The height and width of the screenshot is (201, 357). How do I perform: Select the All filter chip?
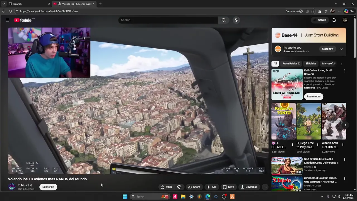(x=275, y=64)
